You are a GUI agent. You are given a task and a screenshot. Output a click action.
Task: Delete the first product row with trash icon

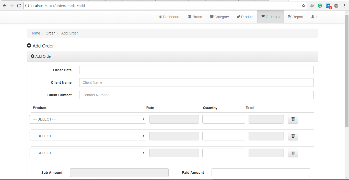click(x=293, y=119)
